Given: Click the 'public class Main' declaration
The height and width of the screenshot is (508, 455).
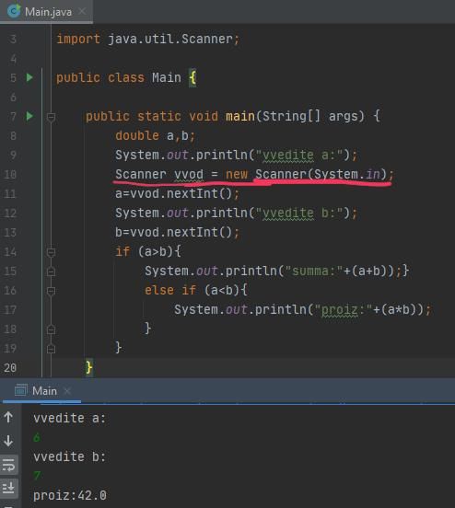Looking at the screenshot, I should pyautogui.click(x=119, y=77).
